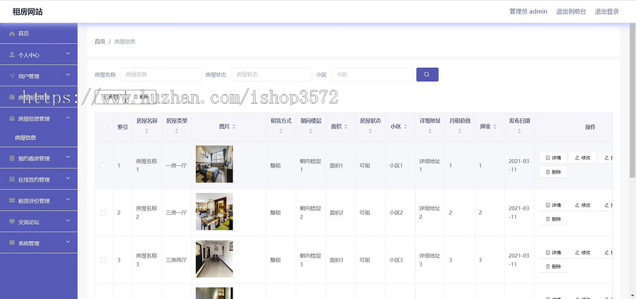This screenshot has height=299, width=636.
Task: Check the checkbox for row 房屋名称2
Action: 103,213
